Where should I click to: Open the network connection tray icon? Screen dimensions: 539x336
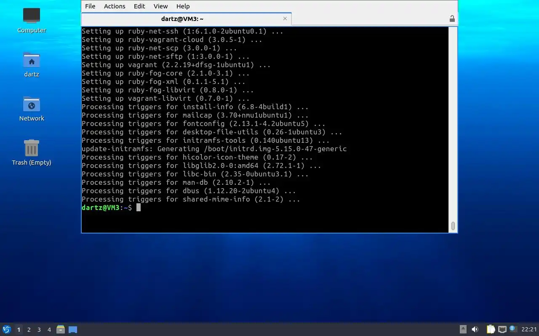click(502, 330)
